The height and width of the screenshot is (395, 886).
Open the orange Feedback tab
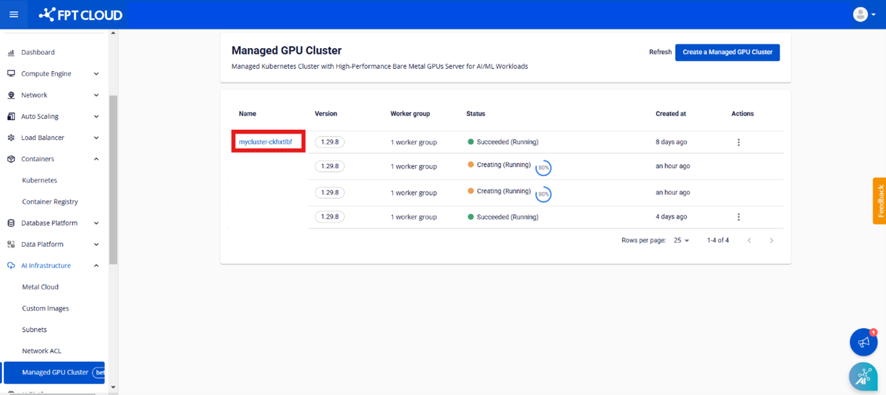[879, 201]
